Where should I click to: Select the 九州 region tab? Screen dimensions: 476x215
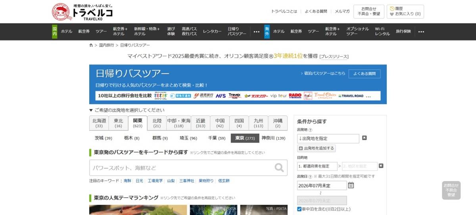point(259,123)
